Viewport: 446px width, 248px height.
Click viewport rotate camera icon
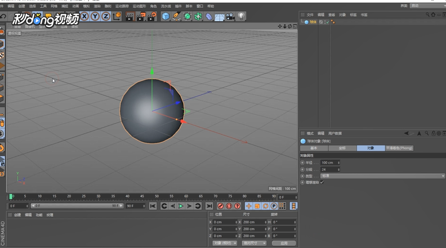click(290, 26)
